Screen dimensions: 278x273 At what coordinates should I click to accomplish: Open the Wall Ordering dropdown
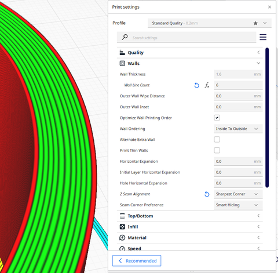(x=238, y=129)
